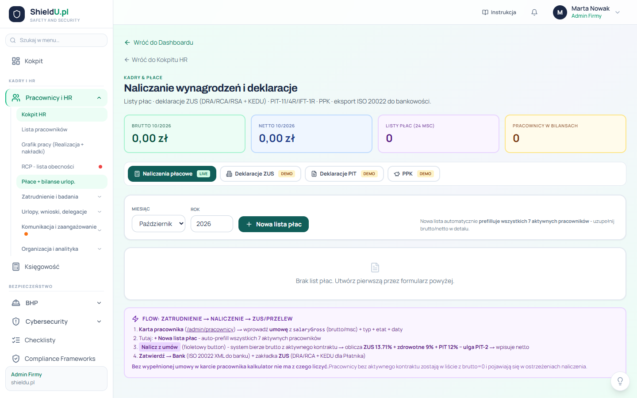Open Grafik pracy (Realizacja + nakładki)
The height and width of the screenshot is (398, 637).
coord(62,148)
